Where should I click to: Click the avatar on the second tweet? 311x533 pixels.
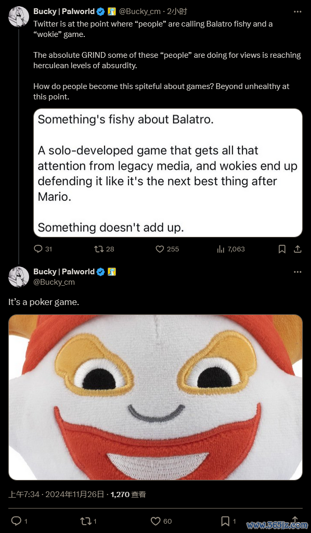click(19, 277)
